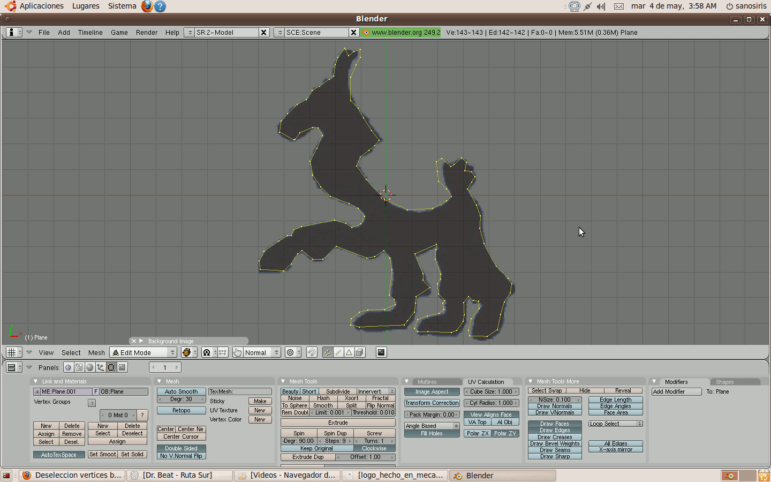Image resolution: width=771 pixels, height=482 pixels.
Task: Open the Object context panel icon
Action: 101,367
